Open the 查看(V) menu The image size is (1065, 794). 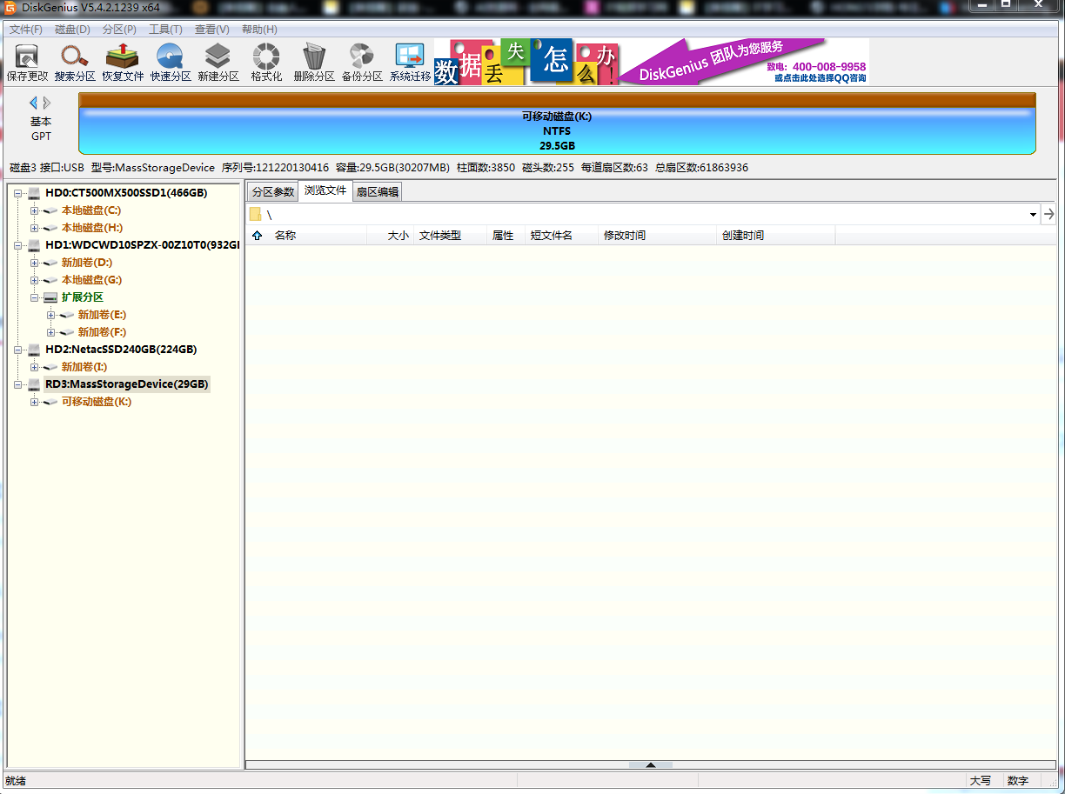coord(212,30)
